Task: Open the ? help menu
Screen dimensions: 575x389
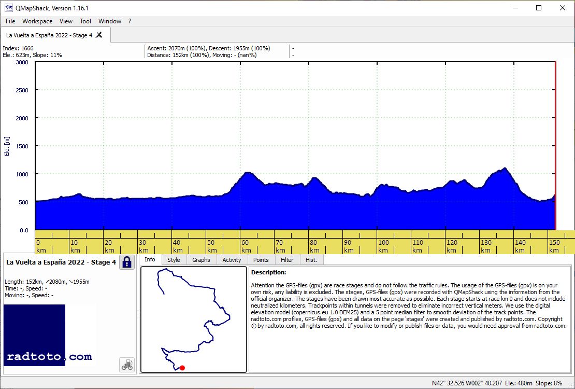Action: 130,21
